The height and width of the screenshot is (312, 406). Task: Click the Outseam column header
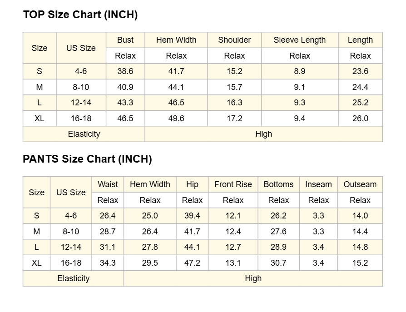click(360, 184)
